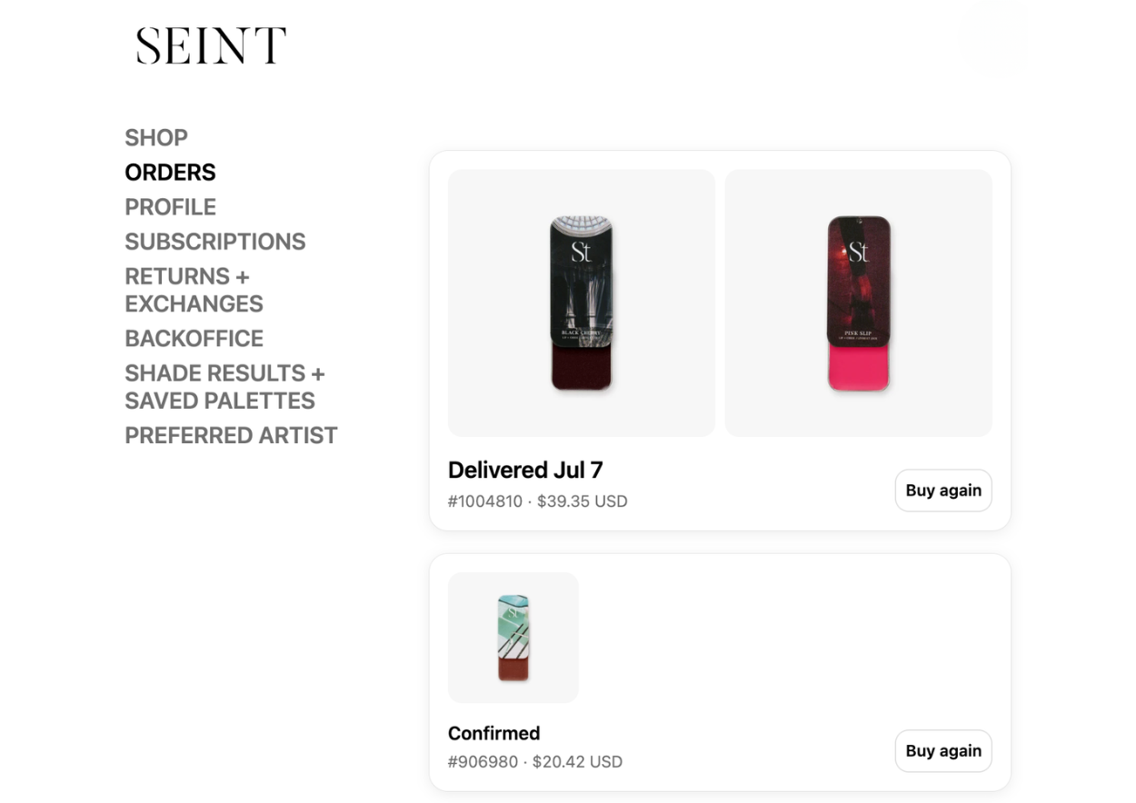This screenshot has width=1136, height=803.
Task: Open RETURNS + EXCHANGES link
Action: (194, 290)
